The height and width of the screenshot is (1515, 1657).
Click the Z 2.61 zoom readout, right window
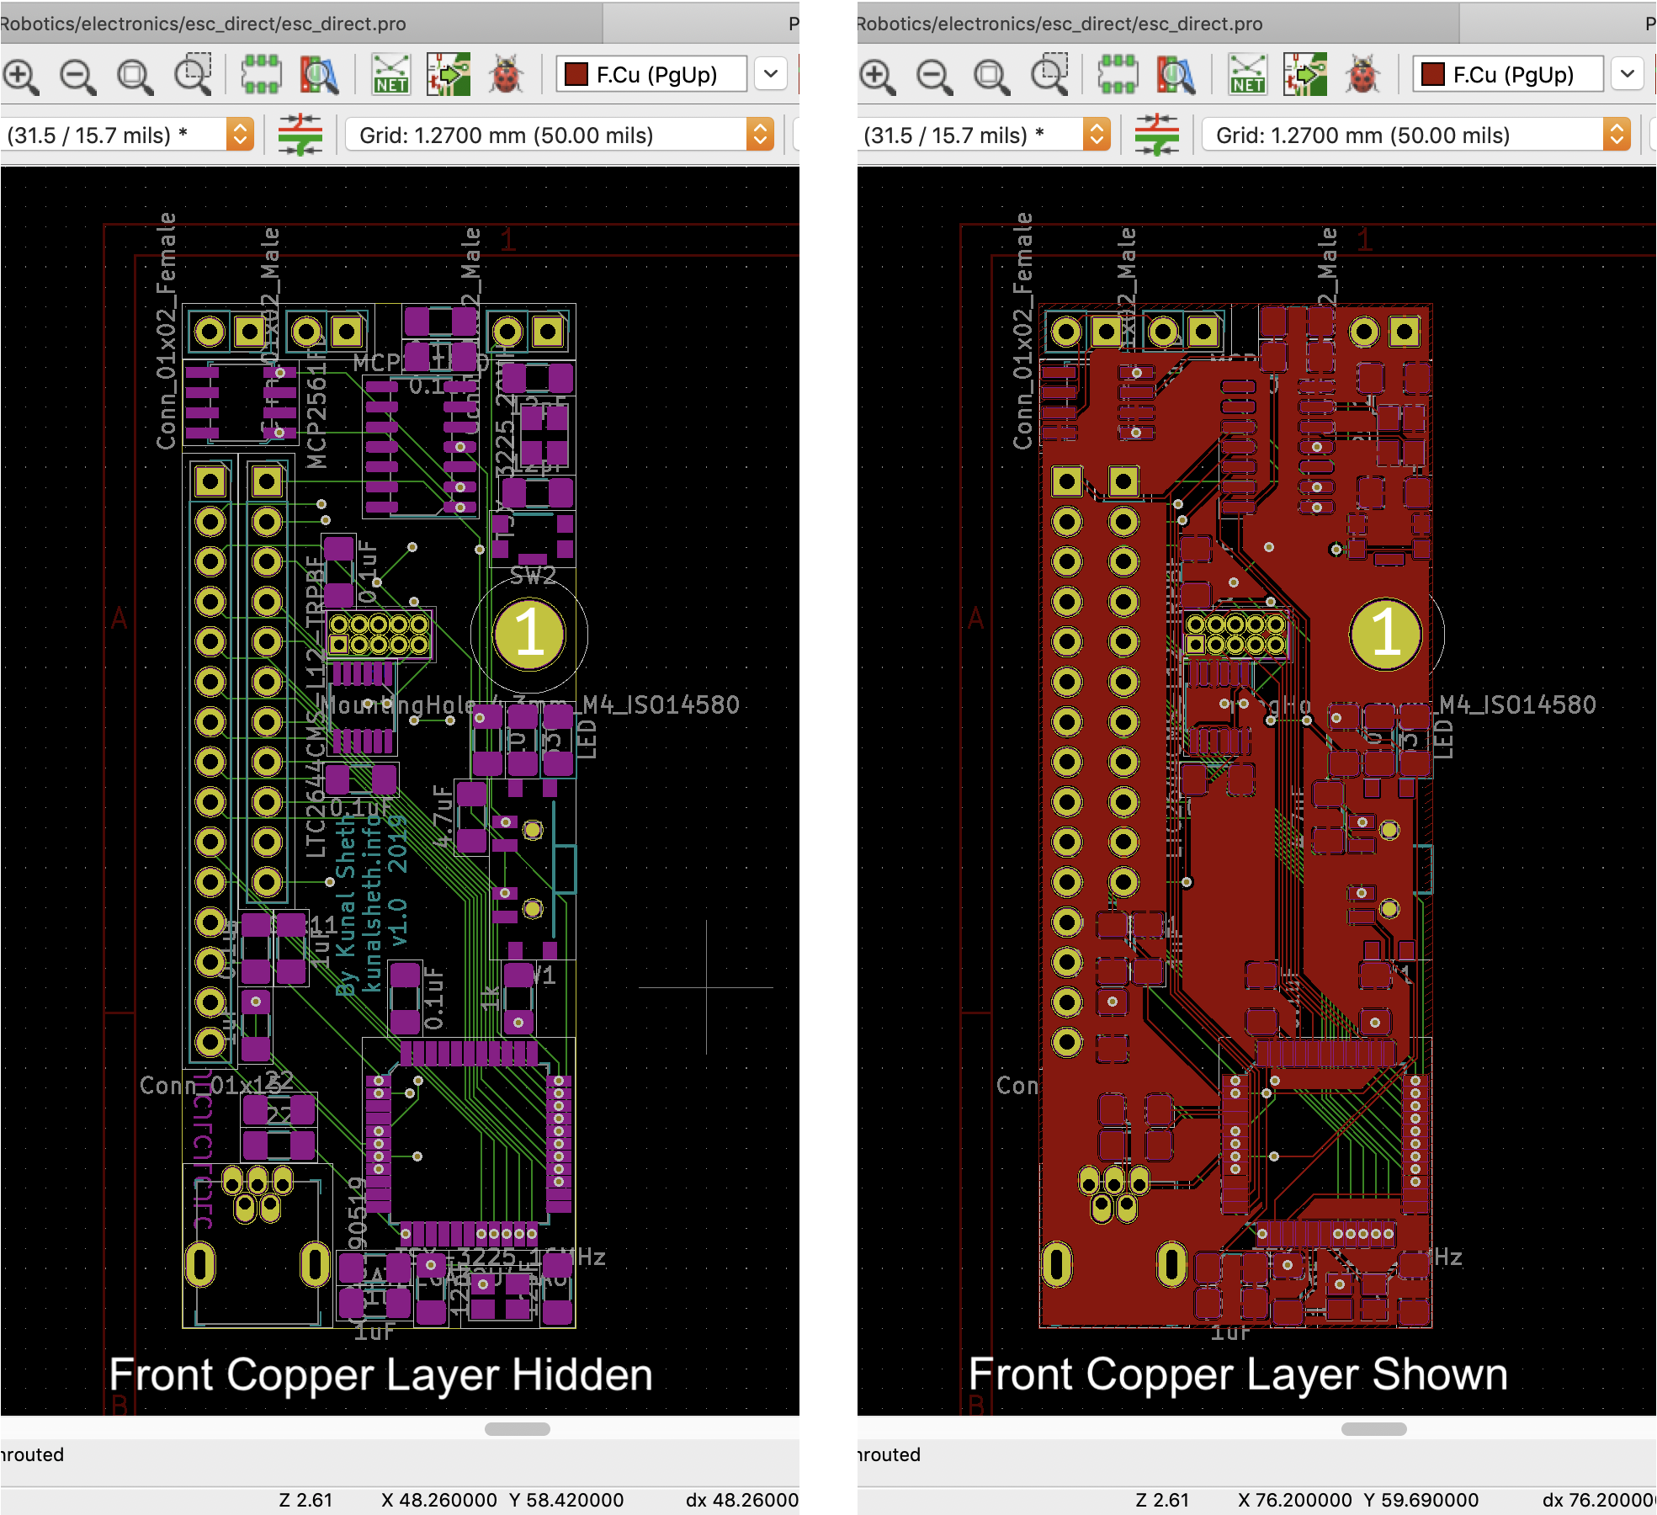coord(1162,1500)
